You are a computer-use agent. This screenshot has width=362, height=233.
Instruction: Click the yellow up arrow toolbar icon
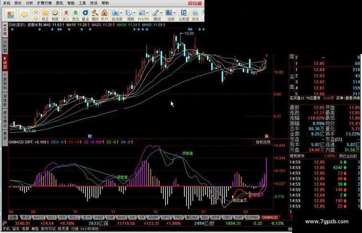click(35, 11)
